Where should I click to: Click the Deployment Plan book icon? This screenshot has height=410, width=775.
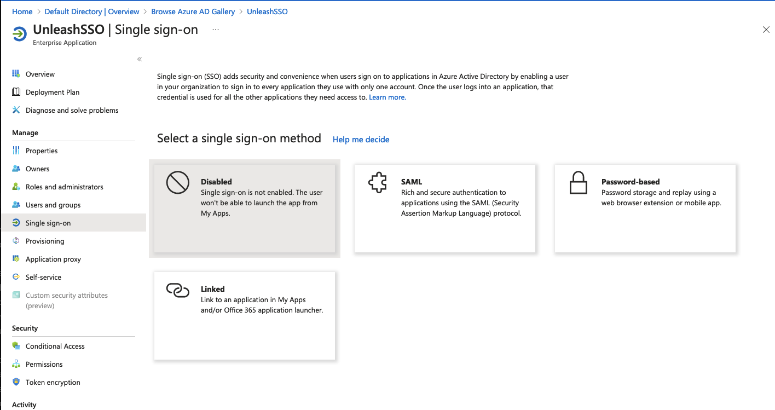click(16, 92)
